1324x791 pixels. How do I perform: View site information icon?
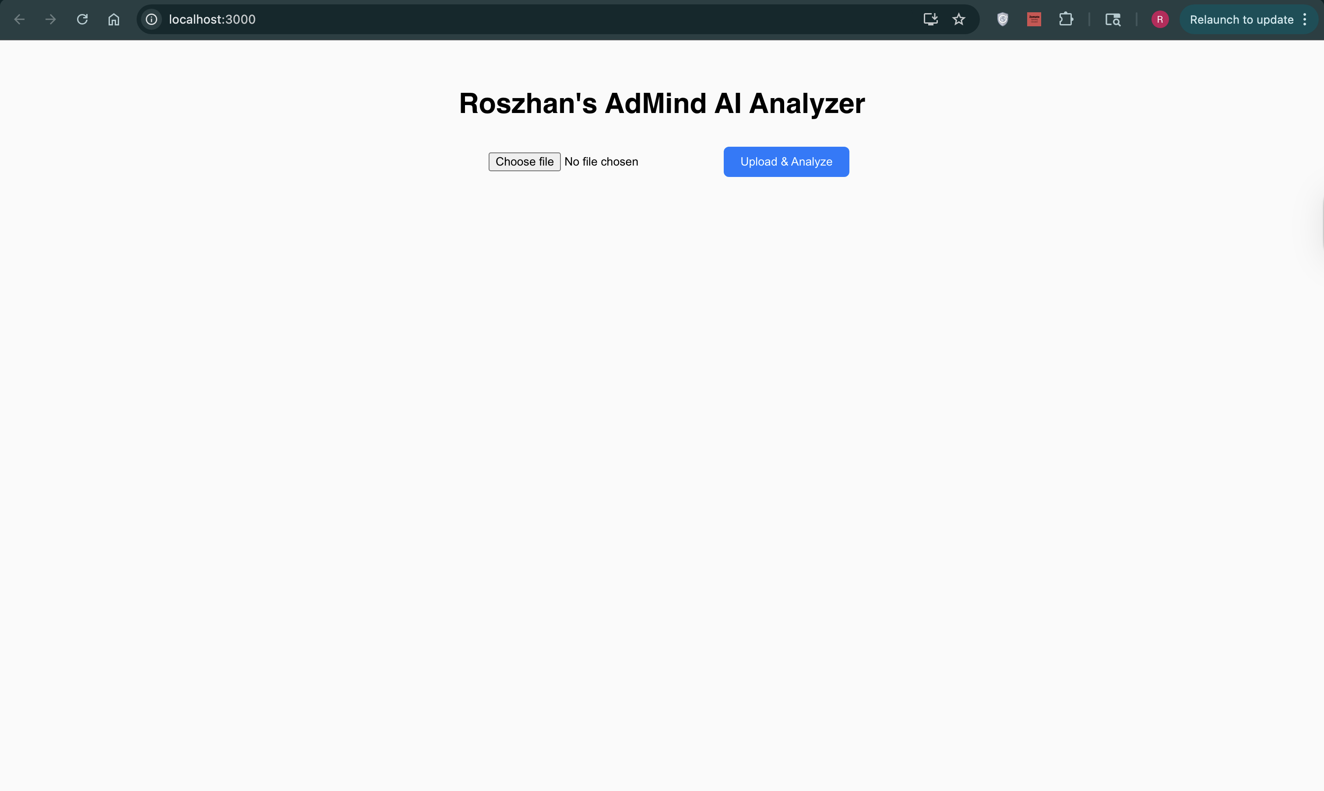[x=151, y=20]
